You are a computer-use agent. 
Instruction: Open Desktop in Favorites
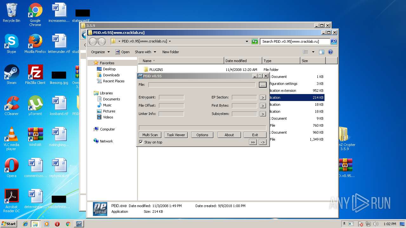pyautogui.click(x=109, y=69)
